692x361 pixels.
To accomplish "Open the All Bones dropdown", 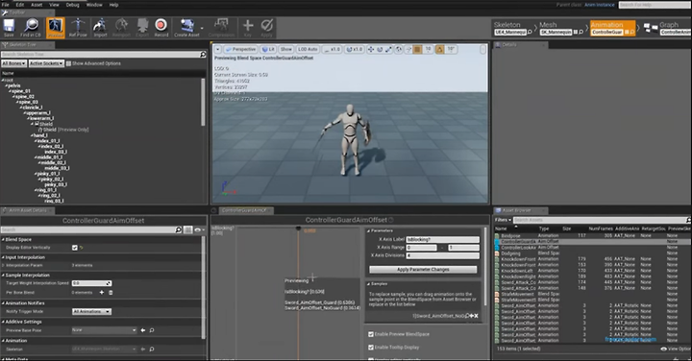I will click(x=14, y=63).
